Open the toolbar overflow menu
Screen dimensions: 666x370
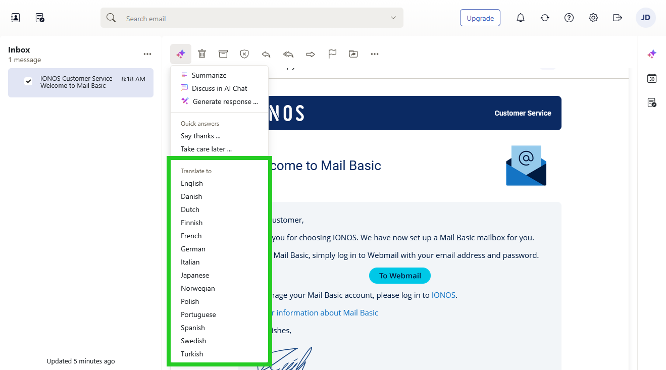click(374, 54)
